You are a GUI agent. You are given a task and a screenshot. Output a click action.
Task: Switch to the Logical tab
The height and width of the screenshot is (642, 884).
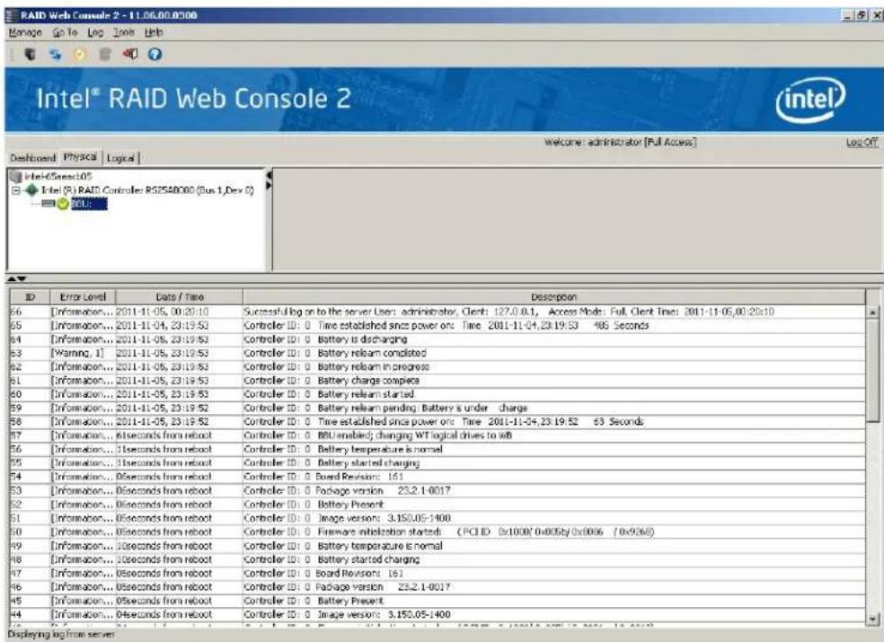point(120,158)
